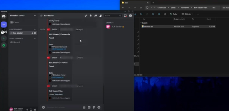Image resolution: width=229 pixels, height=111 pixels.
Task: Click the delete trash icon in File Explorer
Action: coord(165,14)
